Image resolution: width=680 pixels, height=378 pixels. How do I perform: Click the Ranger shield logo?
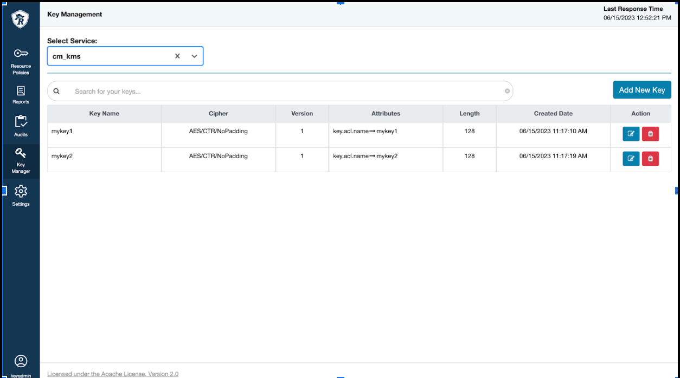(21, 19)
